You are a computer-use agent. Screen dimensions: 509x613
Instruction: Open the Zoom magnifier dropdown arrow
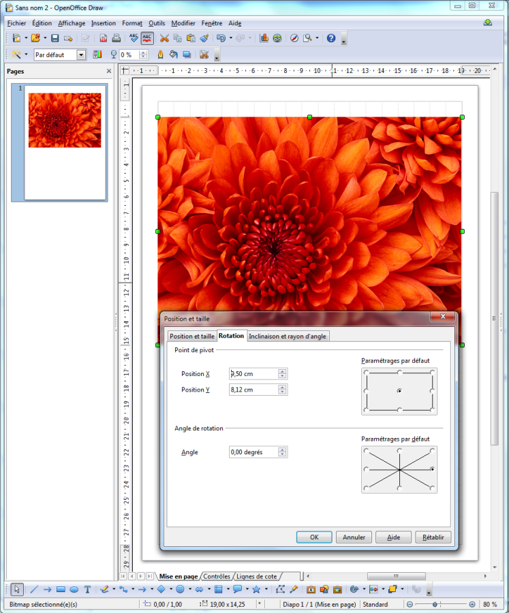pyautogui.click(x=317, y=38)
